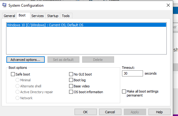
Task: Close the System Configuration window
Action: 168,5
